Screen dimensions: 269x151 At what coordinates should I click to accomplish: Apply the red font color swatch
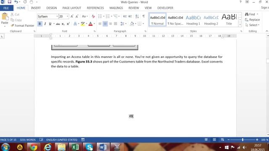90,24
